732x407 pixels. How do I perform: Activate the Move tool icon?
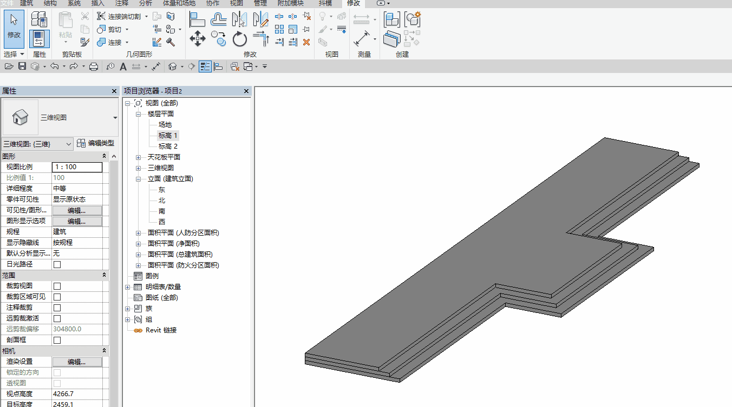point(197,39)
